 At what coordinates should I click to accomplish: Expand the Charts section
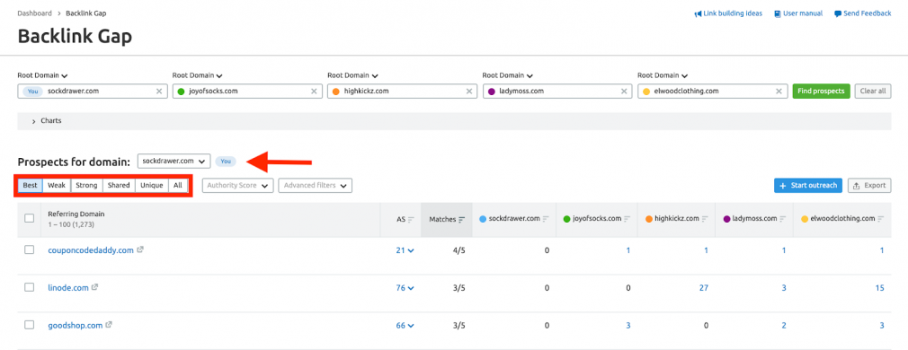[x=47, y=121]
